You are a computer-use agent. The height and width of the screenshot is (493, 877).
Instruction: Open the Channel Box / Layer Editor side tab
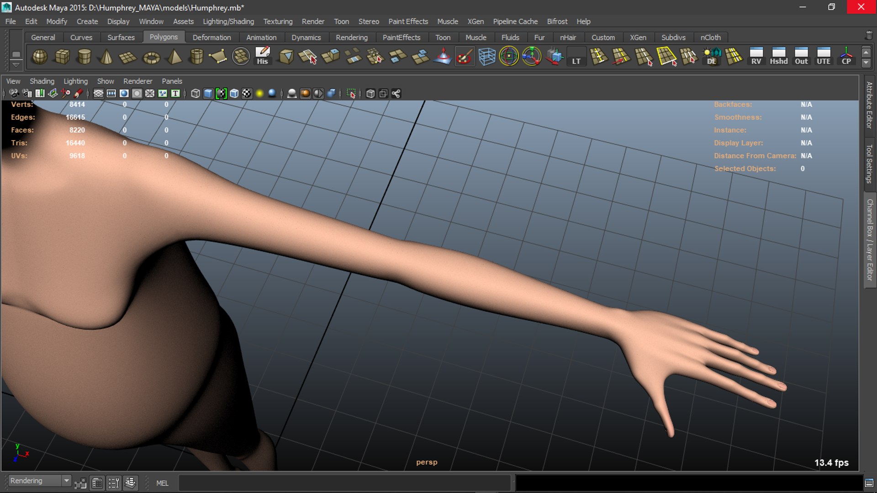(x=869, y=240)
